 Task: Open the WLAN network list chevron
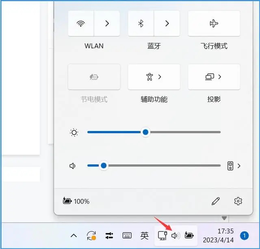click(x=107, y=24)
